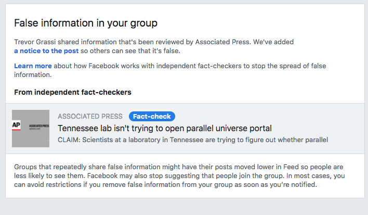Click the "Groups that repeatedly share" paragraph

tap(179, 176)
